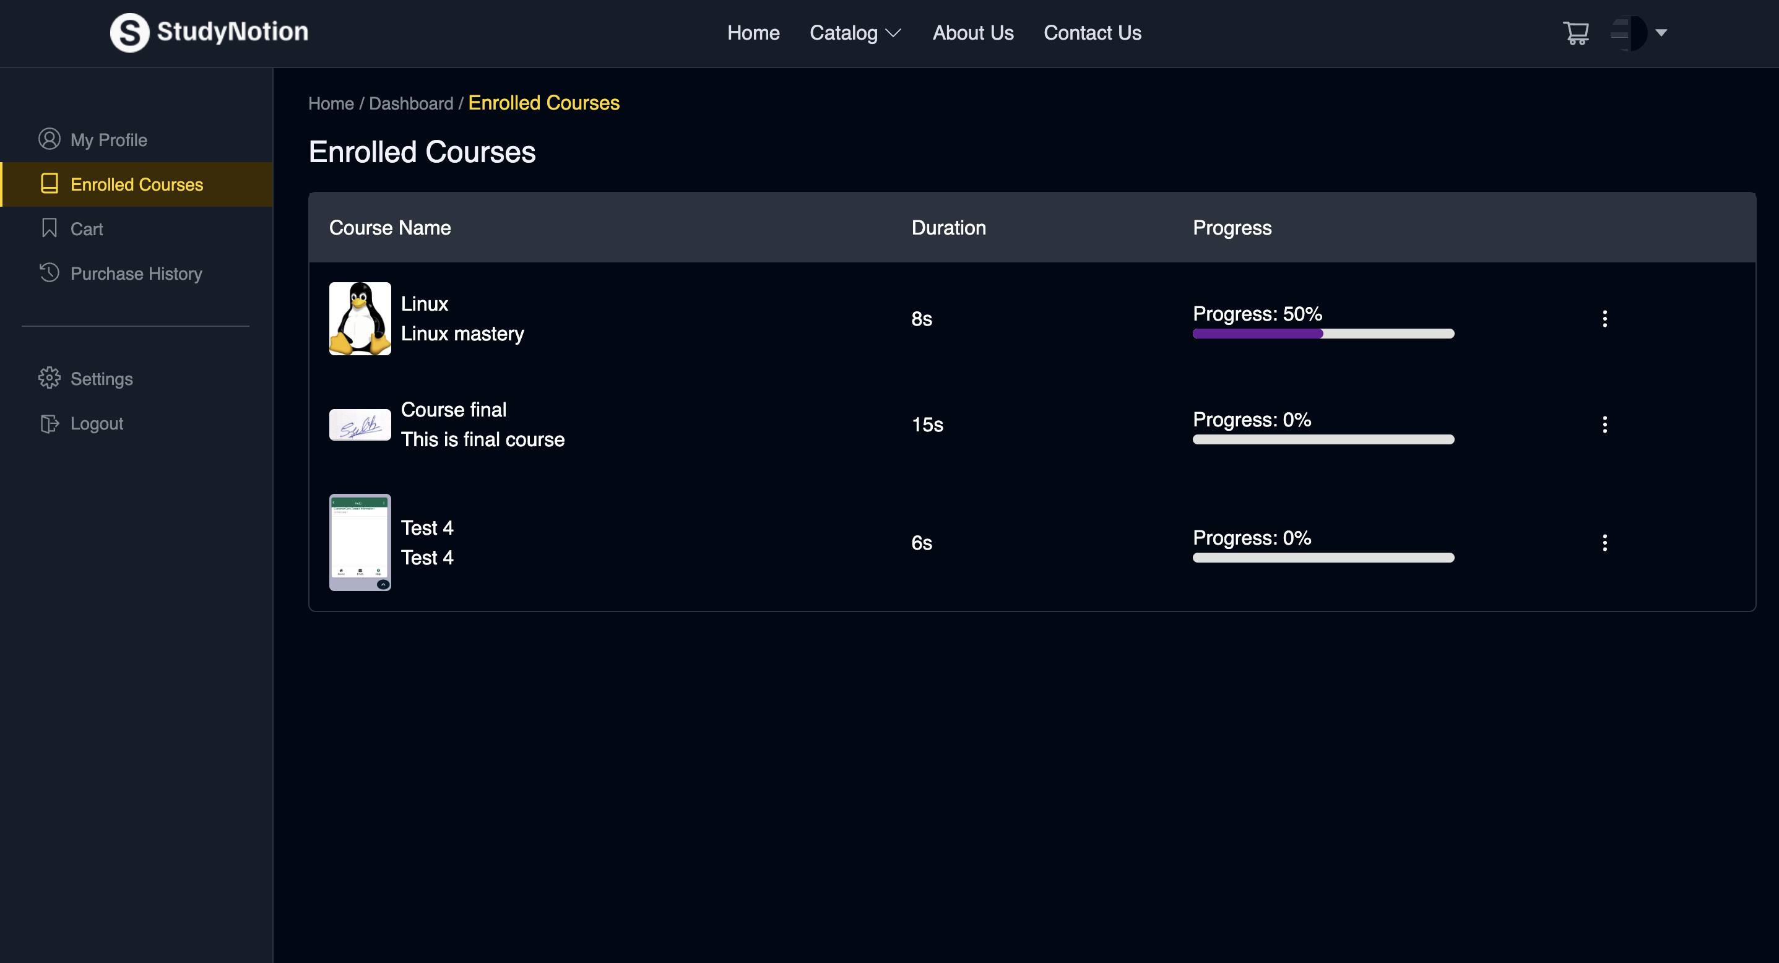1779x963 pixels.
Task: Open Contact Us in navigation
Action: point(1092,32)
